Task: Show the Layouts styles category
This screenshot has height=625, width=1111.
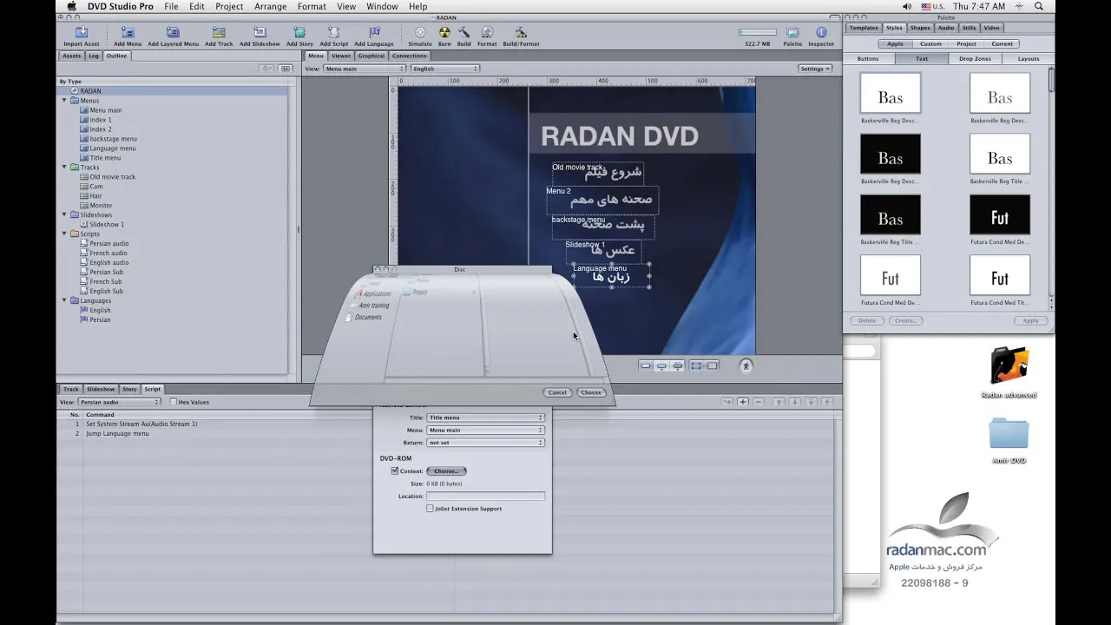Action: [x=1029, y=59]
